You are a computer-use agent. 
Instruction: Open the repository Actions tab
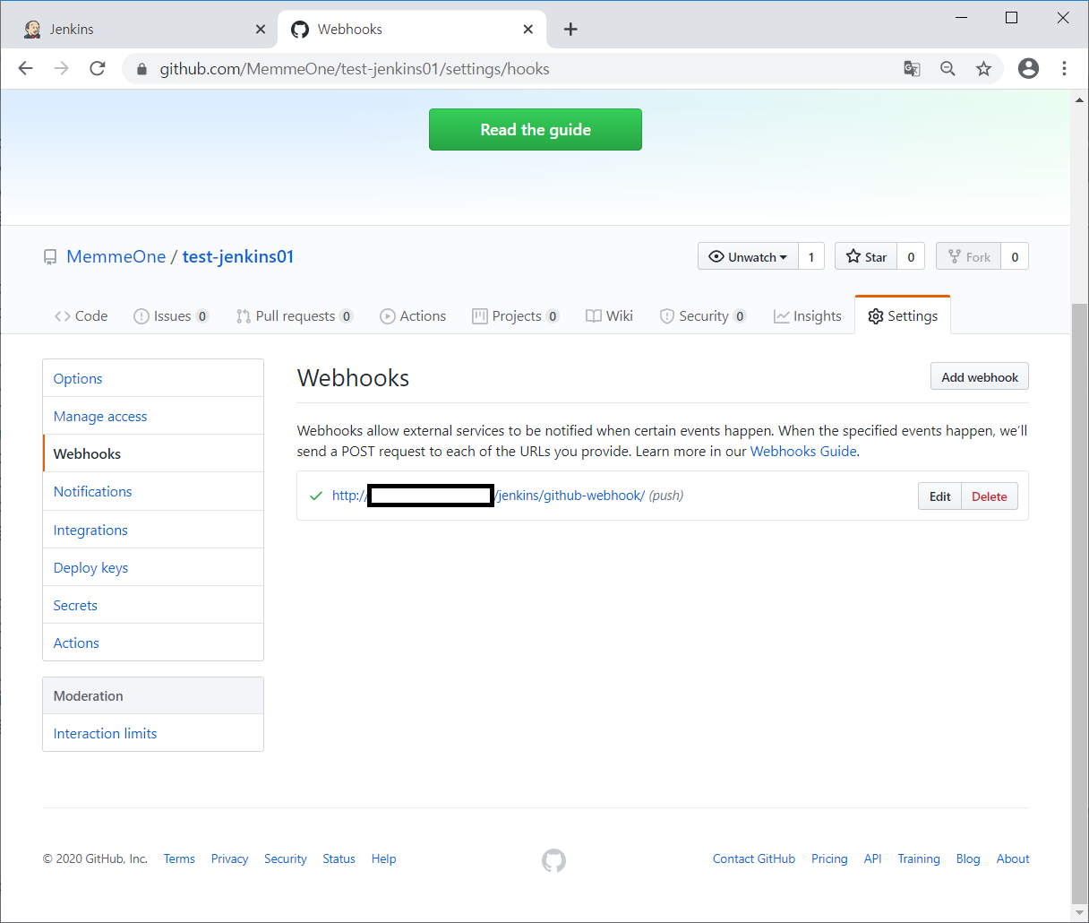tap(413, 316)
